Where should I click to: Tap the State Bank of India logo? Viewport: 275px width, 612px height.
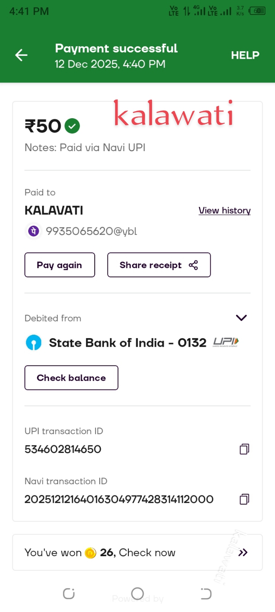[x=34, y=343]
